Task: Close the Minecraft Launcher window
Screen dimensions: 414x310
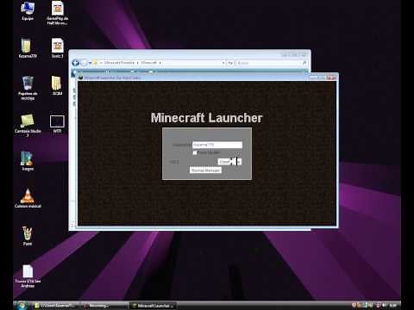Action: point(331,77)
